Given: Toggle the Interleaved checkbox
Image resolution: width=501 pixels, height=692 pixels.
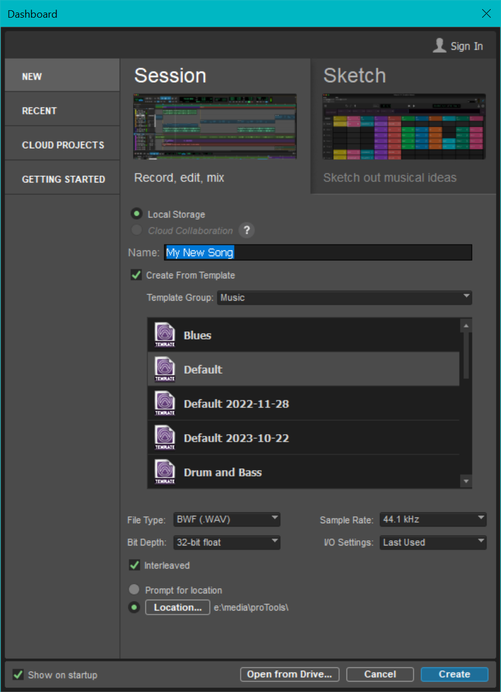Looking at the screenshot, I should point(135,565).
